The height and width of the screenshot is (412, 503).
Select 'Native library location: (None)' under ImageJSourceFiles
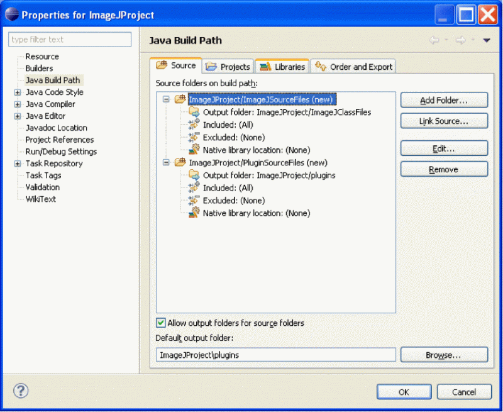257,150
